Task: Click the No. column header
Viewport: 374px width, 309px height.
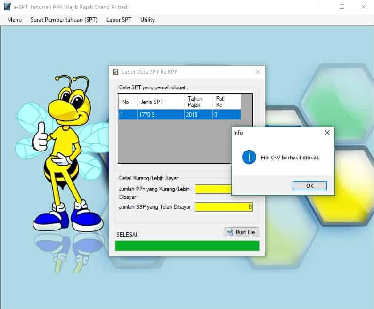Action: (x=128, y=102)
